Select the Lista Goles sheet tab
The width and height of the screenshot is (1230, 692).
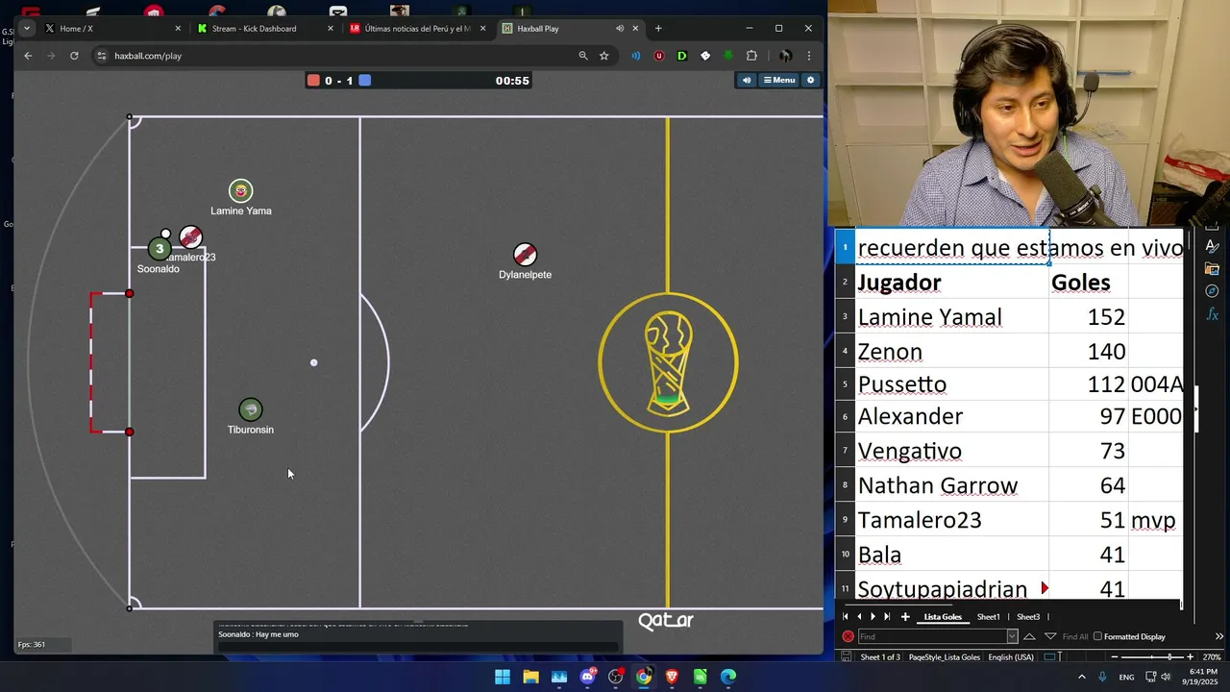943,617
